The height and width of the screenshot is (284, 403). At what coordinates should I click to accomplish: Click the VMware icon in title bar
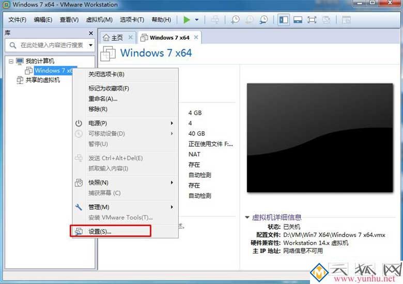[6, 4]
